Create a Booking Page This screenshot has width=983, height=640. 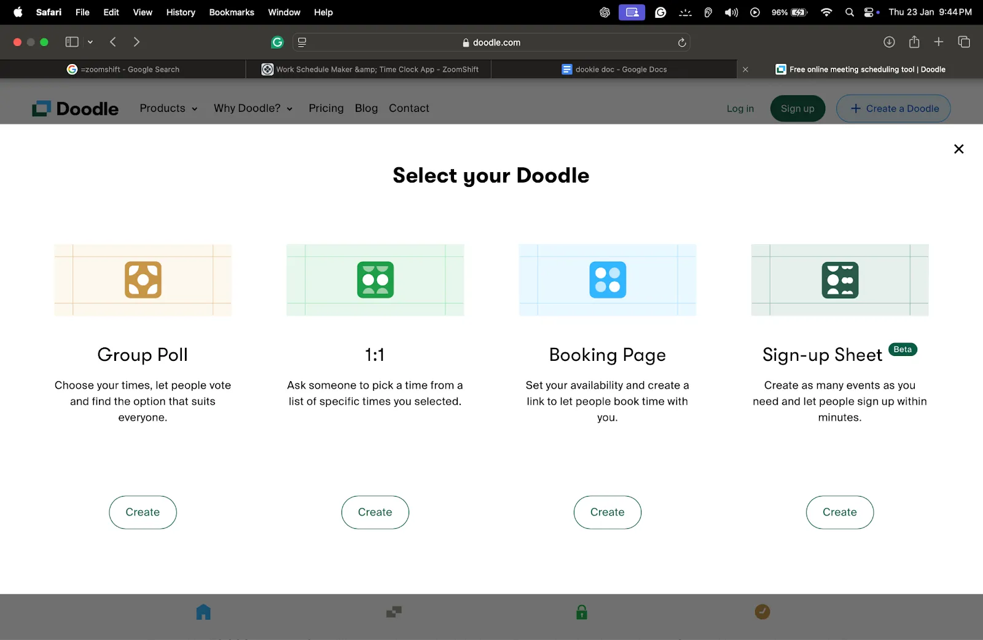click(608, 512)
